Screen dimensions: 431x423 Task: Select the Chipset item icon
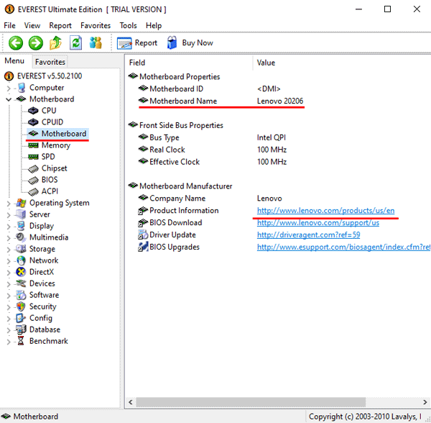click(33, 168)
